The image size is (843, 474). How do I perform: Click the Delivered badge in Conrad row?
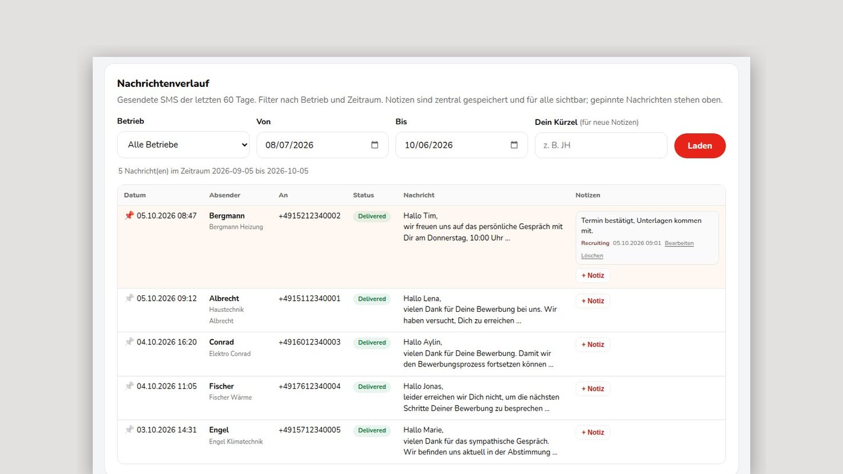pos(372,343)
